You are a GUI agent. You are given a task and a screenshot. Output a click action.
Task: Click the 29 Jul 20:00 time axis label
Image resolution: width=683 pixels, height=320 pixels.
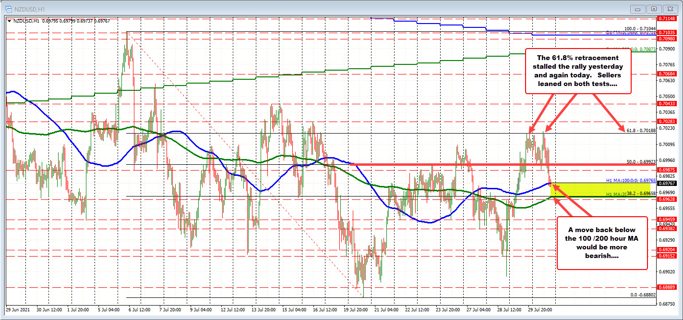539,310
